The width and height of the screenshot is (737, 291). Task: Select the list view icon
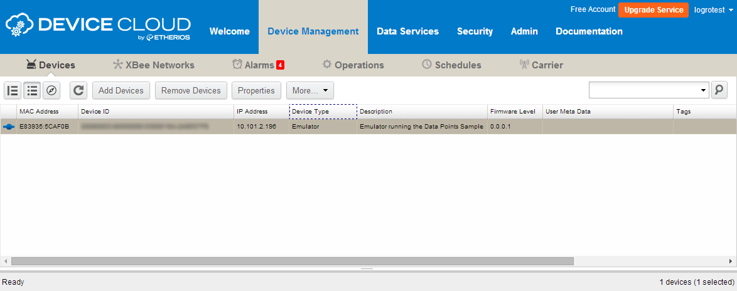click(32, 90)
